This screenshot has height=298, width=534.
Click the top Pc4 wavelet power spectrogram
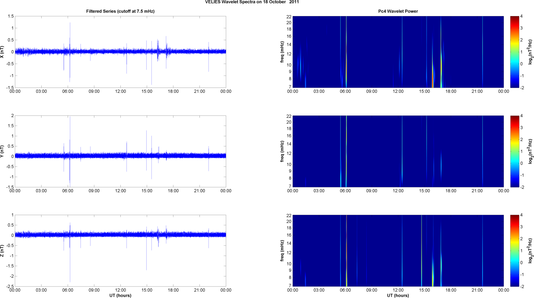pyautogui.click(x=398, y=52)
